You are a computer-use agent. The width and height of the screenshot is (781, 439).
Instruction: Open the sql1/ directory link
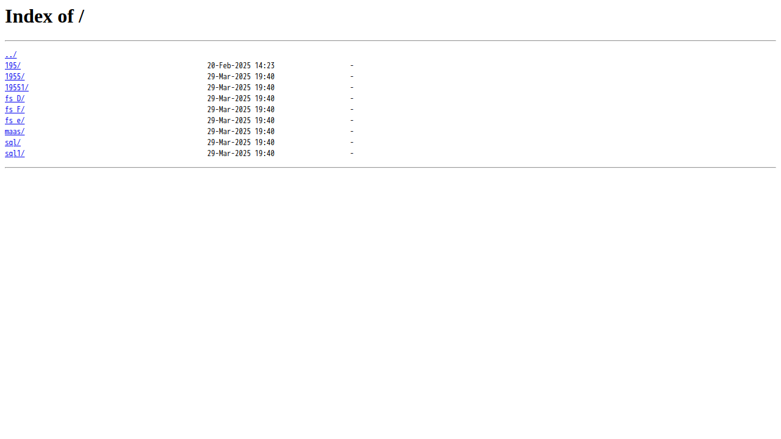(x=15, y=154)
